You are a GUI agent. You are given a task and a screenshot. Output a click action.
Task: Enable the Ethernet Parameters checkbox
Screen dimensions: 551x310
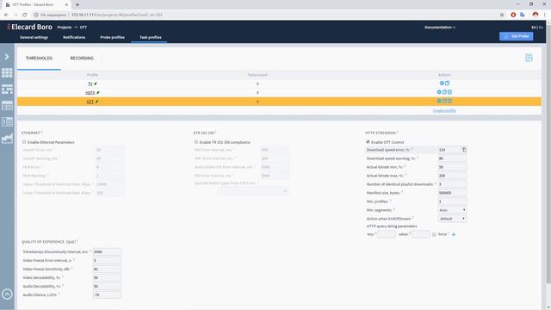24,142
